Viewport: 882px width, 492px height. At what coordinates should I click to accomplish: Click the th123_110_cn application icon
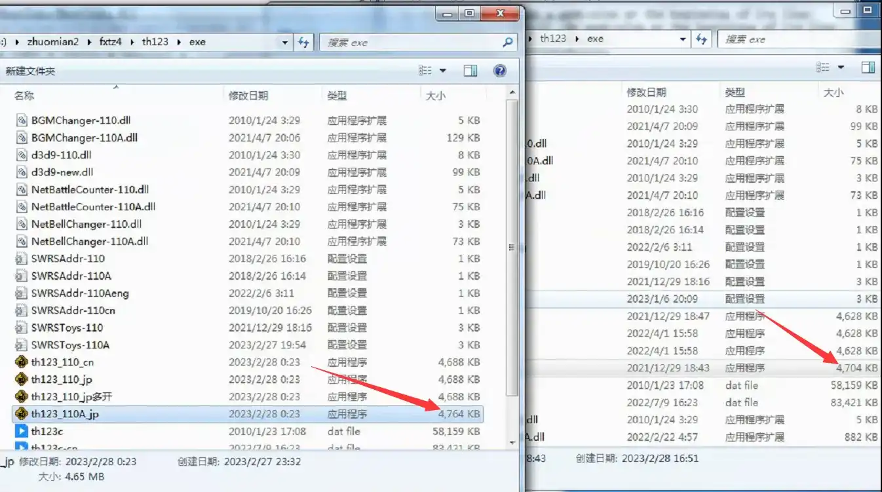22,362
